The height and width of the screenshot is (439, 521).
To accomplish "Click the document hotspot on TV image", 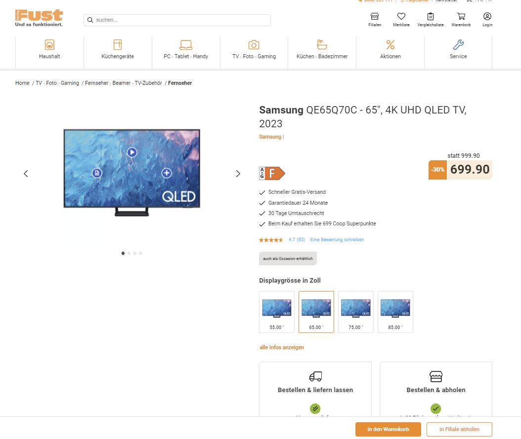I will (97, 173).
